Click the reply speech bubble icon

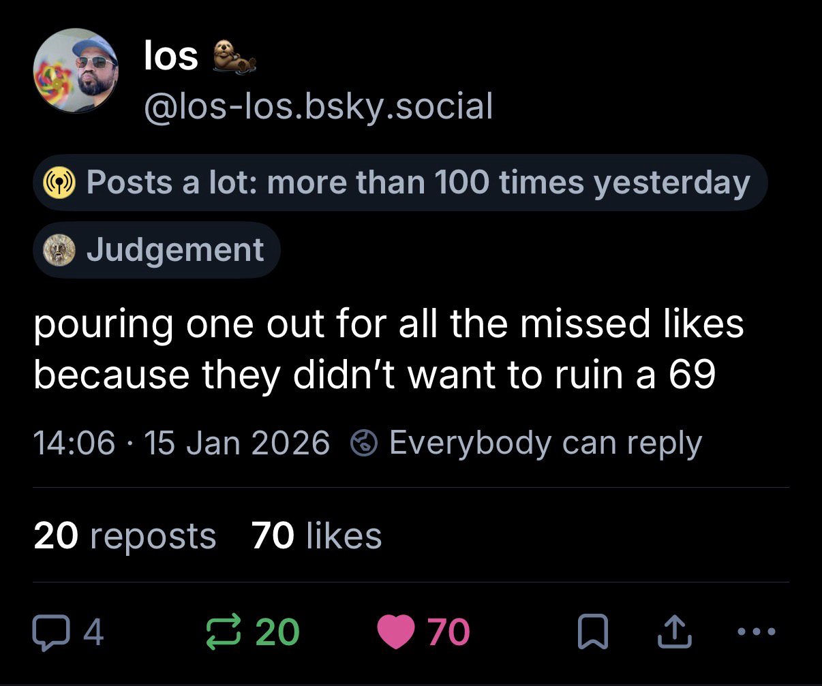[x=48, y=632]
